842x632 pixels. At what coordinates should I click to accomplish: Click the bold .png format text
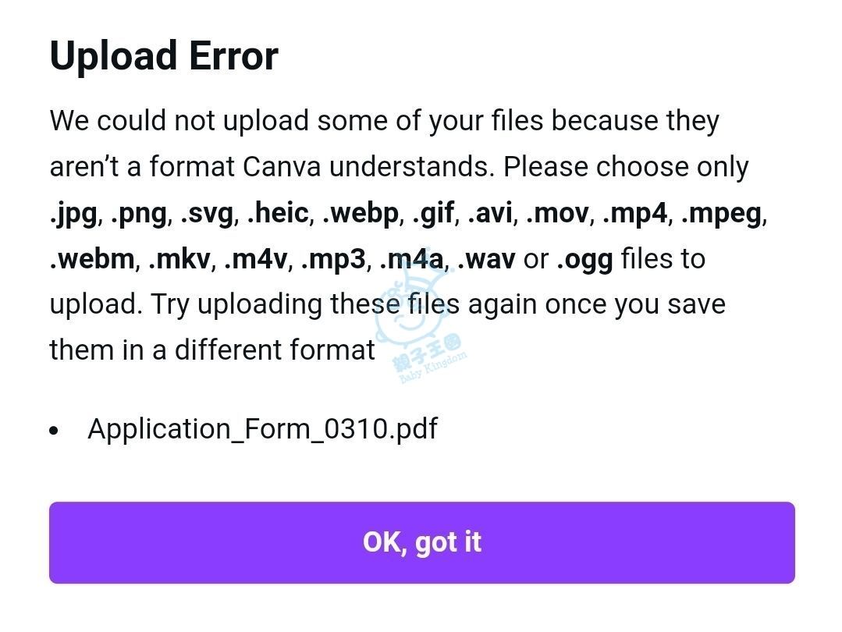[x=139, y=214]
